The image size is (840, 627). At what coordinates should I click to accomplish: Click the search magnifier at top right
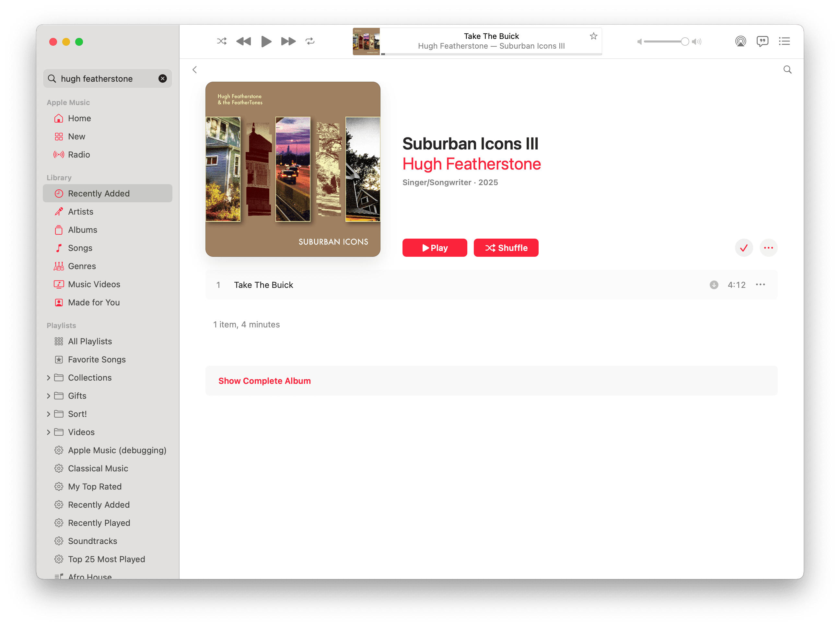pos(787,69)
